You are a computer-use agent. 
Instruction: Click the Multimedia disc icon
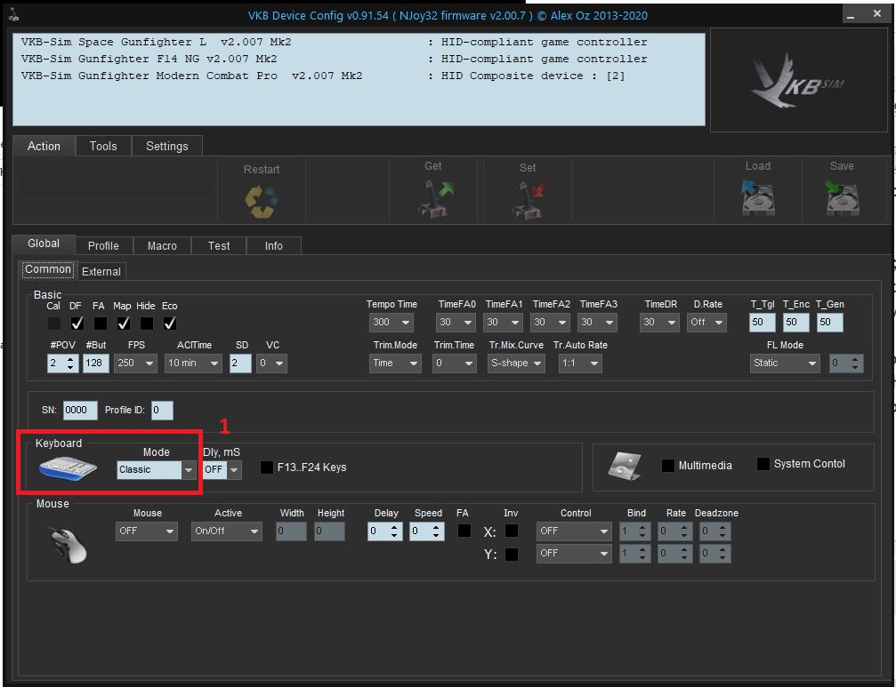pyautogui.click(x=625, y=466)
